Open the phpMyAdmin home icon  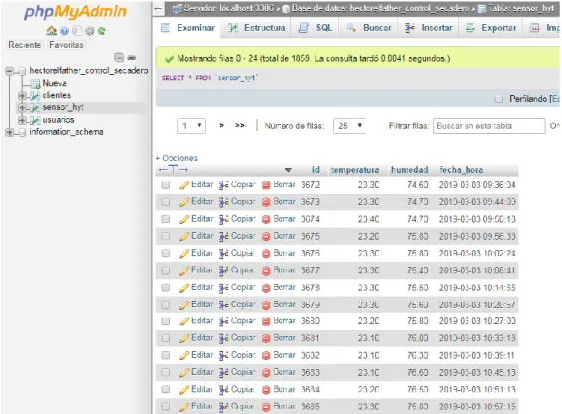coord(52,31)
